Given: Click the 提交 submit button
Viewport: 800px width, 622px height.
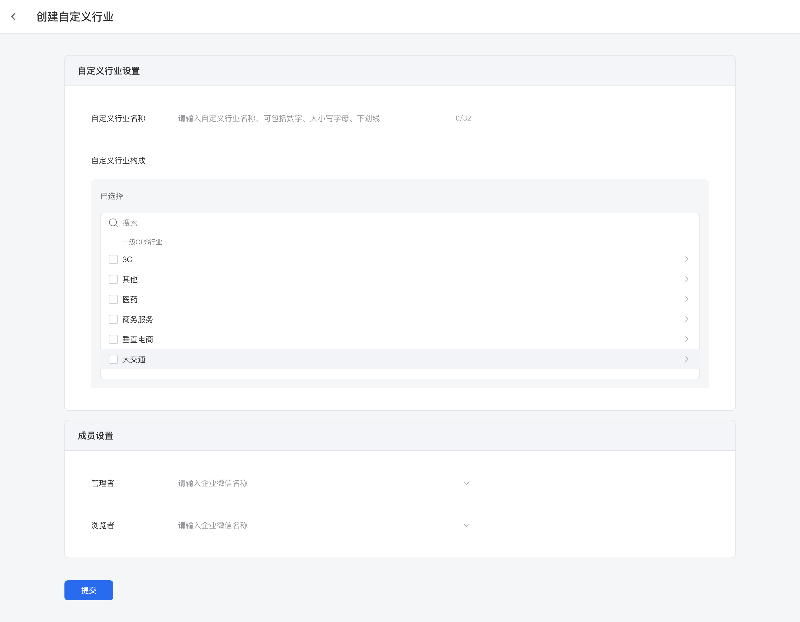Looking at the screenshot, I should 89,590.
